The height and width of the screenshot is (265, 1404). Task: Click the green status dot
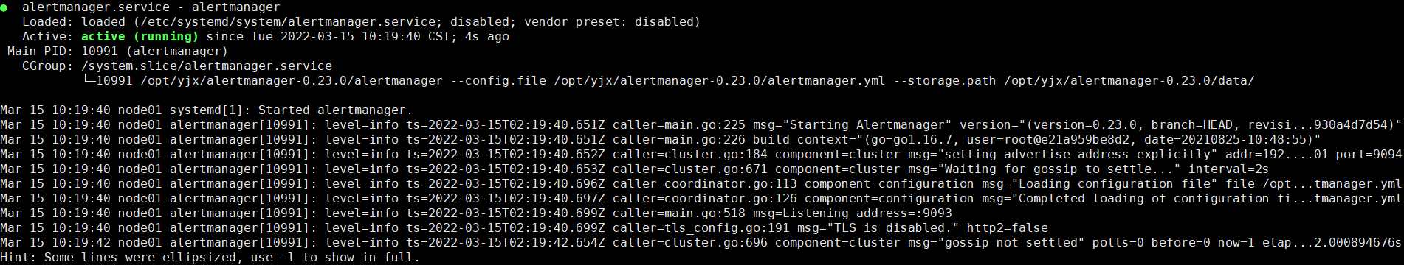(x=4, y=7)
